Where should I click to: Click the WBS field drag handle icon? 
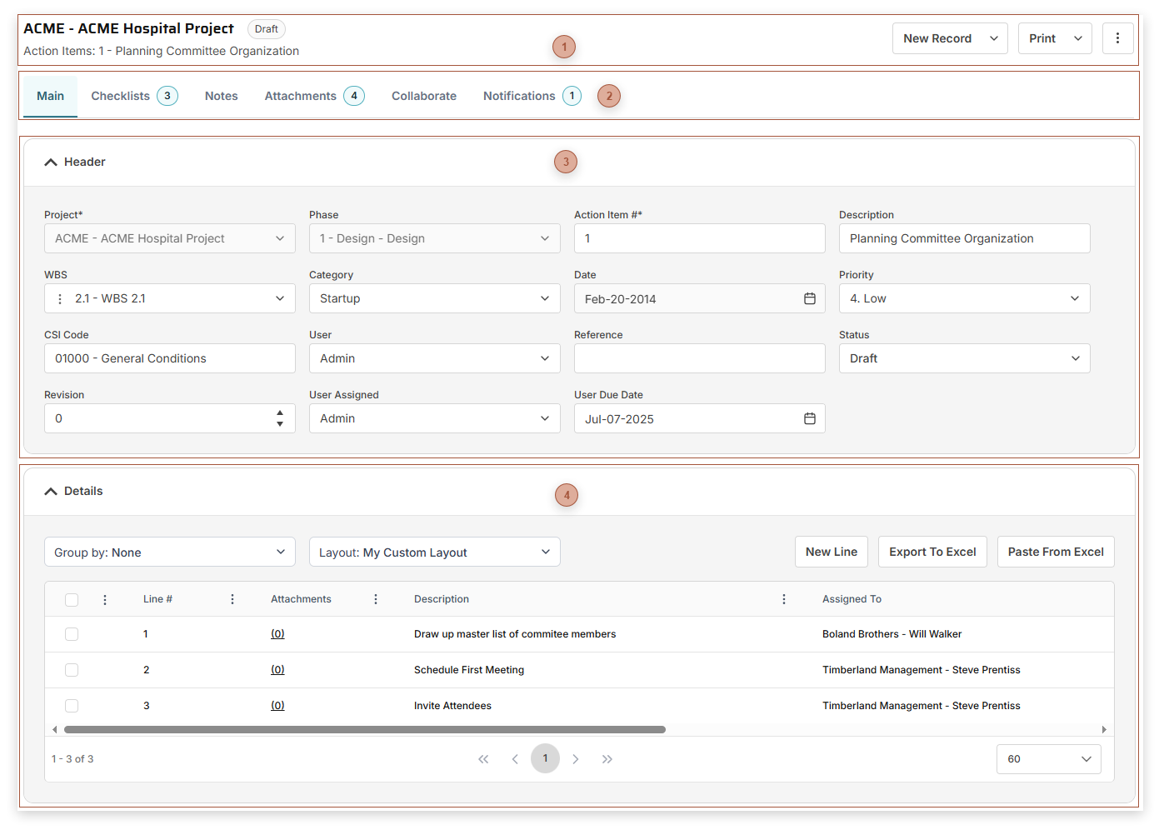click(x=60, y=298)
